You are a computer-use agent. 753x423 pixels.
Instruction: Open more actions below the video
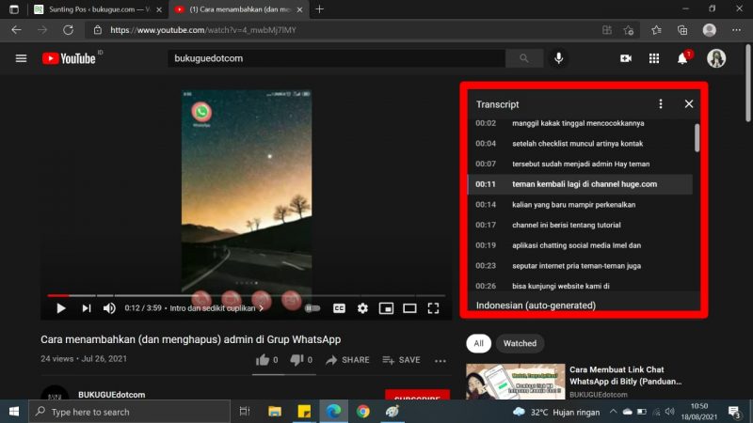pos(441,361)
